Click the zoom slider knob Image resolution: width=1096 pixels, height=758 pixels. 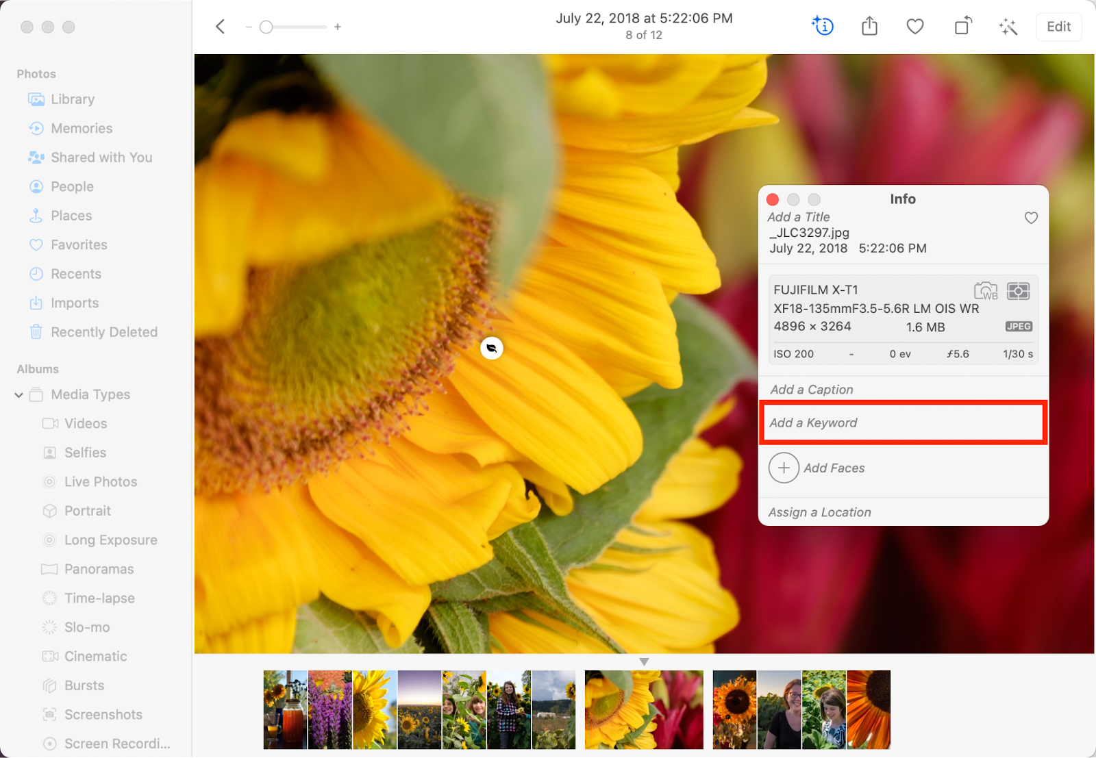[266, 27]
